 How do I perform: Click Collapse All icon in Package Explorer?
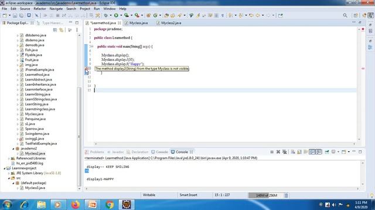click(x=55, y=30)
